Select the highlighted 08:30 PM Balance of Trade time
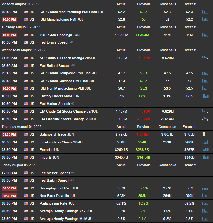The image size is (213, 223). click(x=9, y=135)
